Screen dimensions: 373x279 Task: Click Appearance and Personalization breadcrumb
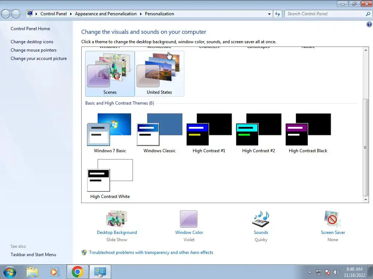106,14
